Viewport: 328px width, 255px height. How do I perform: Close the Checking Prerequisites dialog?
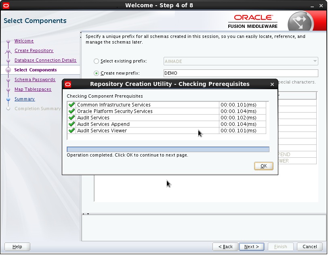pos(272,84)
